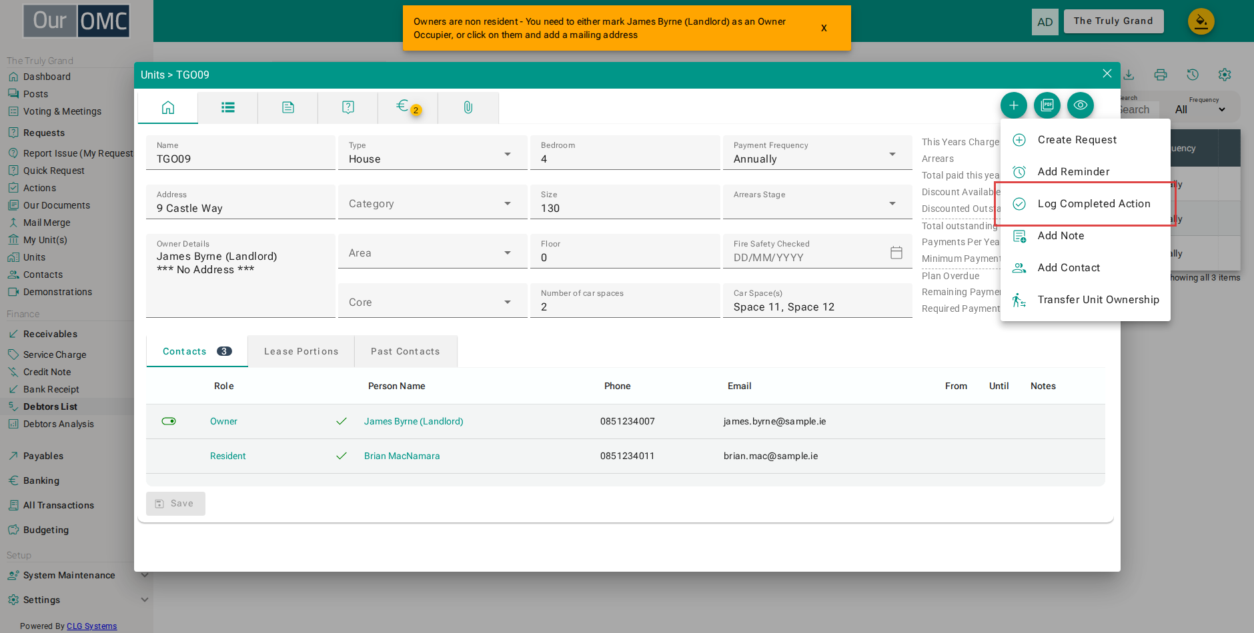Click into the Bedroom field

point(625,153)
